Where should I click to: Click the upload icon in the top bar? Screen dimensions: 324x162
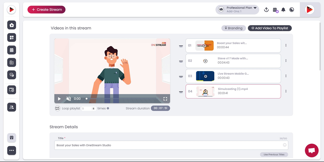point(266,10)
